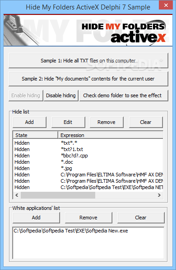Clear the Hide list

pos(146,122)
